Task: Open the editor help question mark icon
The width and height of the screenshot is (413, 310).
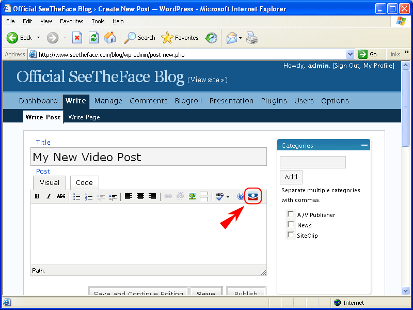Action: (x=241, y=196)
